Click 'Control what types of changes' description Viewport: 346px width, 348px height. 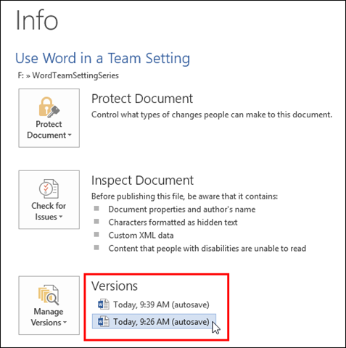[212, 115]
